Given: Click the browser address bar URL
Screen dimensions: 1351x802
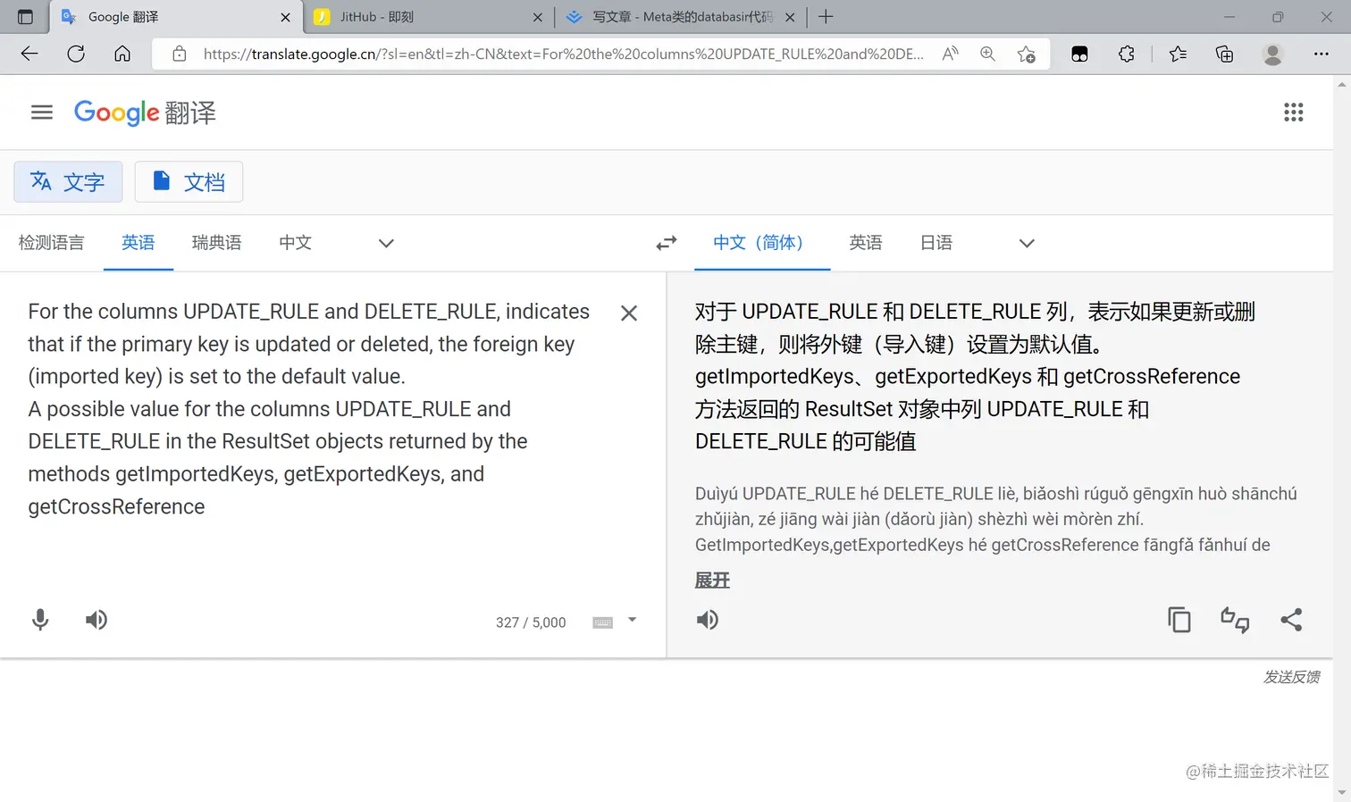Looking at the screenshot, I should [x=563, y=54].
